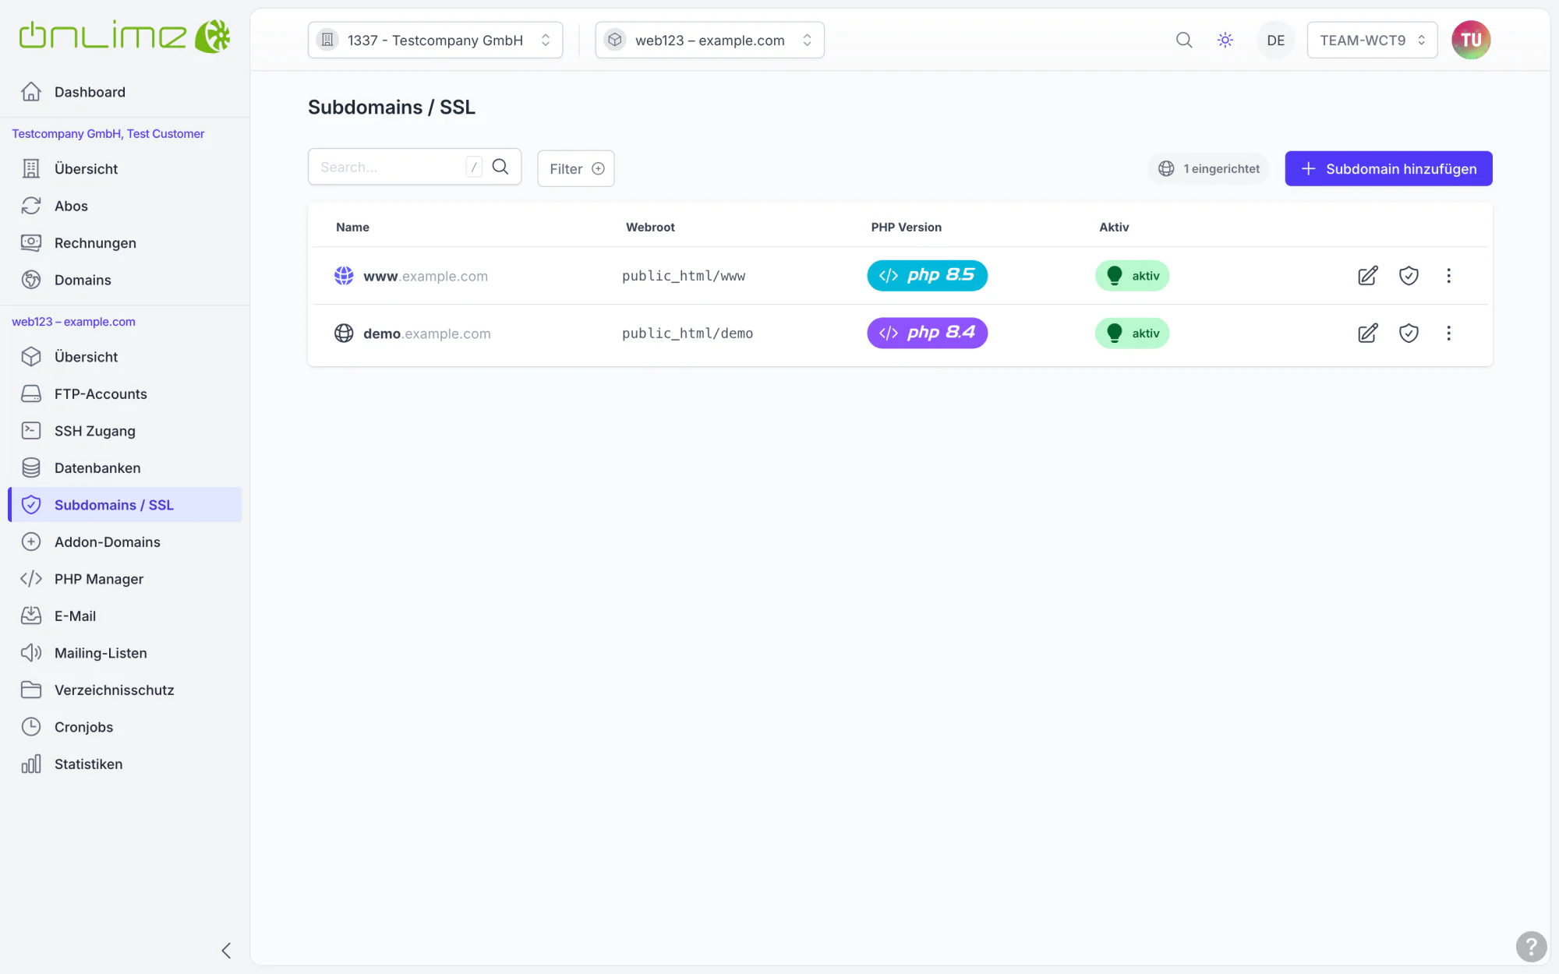Expand the TEAM-WCT9 team selector
The image size is (1559, 974).
click(x=1372, y=40)
